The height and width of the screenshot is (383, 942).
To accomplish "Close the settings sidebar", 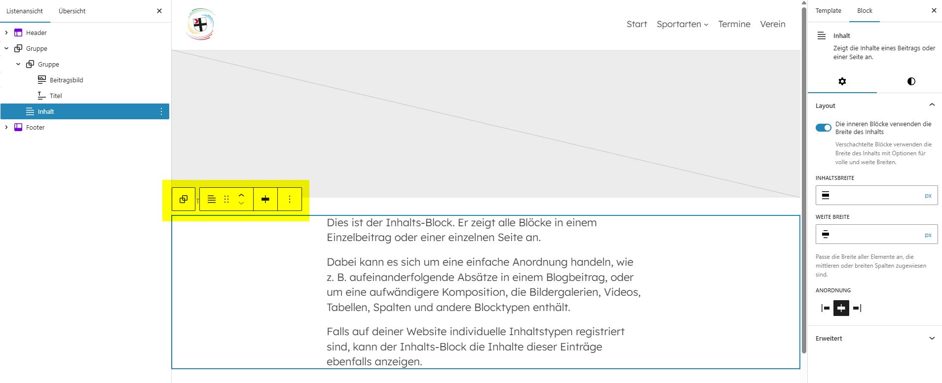I will 934,10.
